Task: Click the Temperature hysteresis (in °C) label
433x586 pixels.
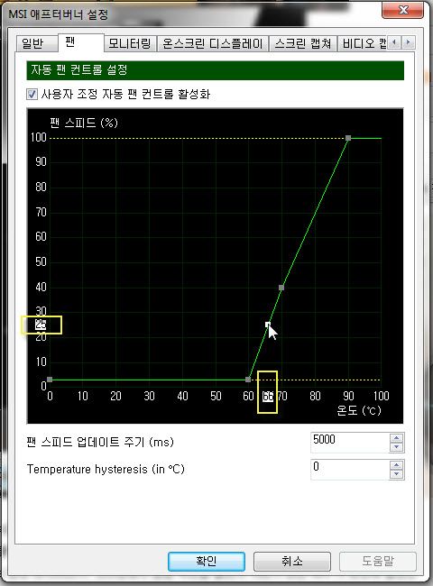Action: click(106, 470)
